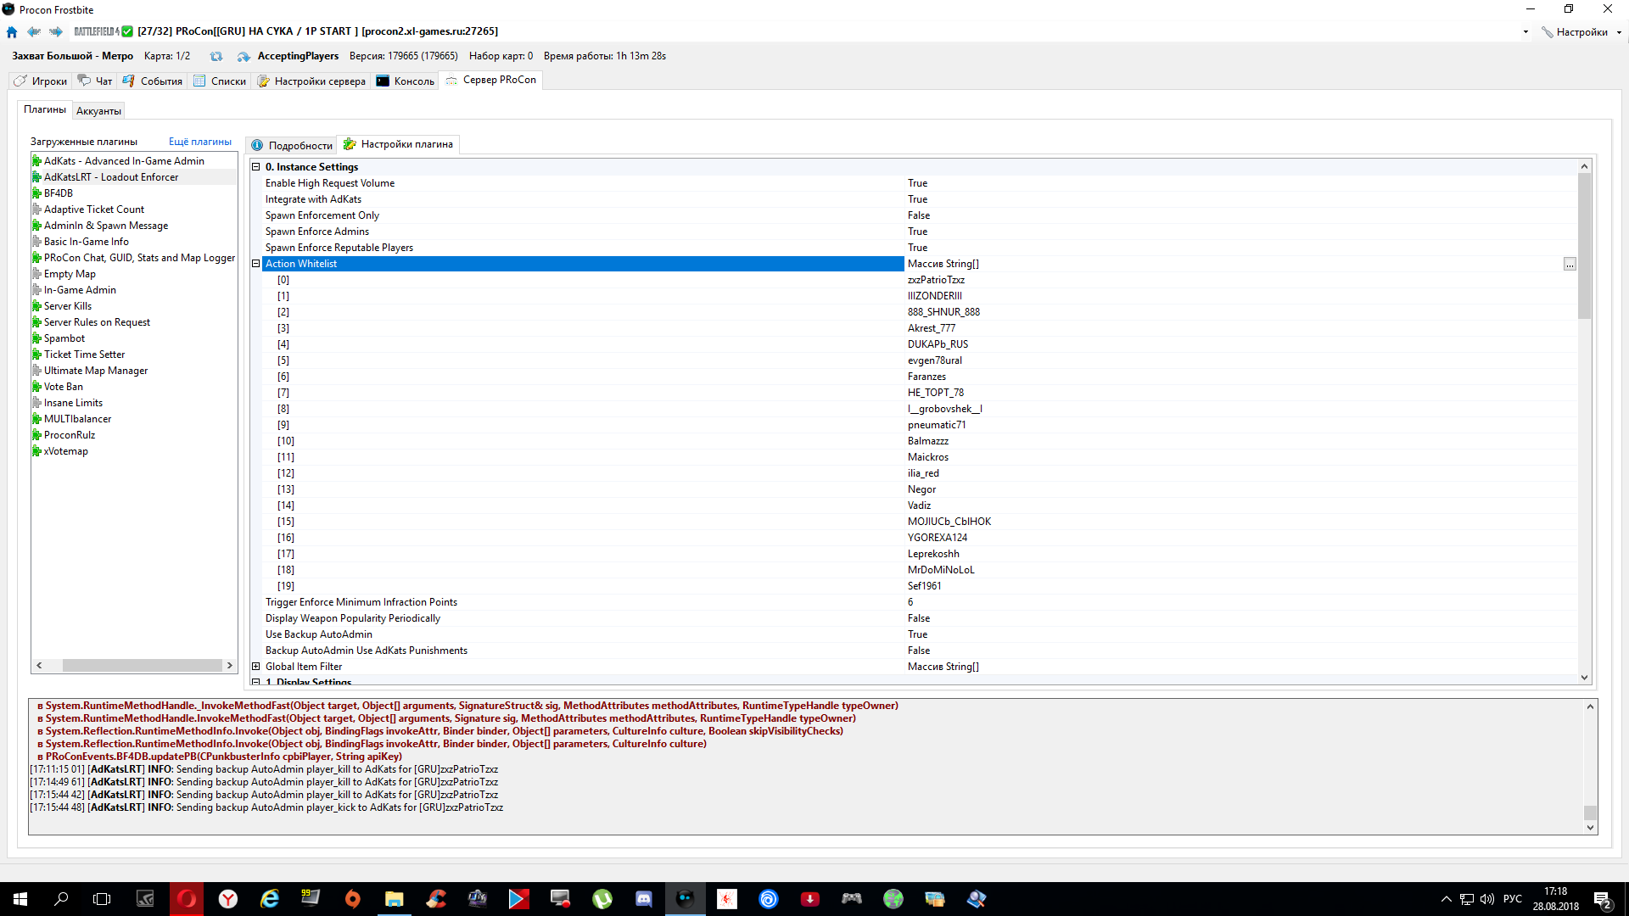Click the settings grid vertical scrollbar thumb
The width and height of the screenshot is (1629, 916).
coord(1584,246)
